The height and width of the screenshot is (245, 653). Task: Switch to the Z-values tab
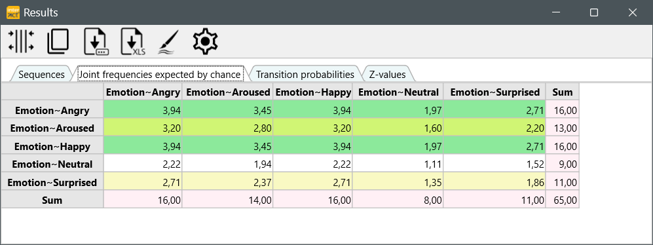pyautogui.click(x=387, y=75)
